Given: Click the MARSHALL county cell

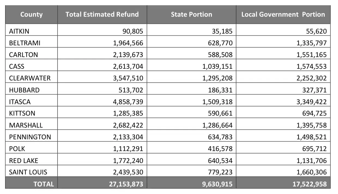Looking at the screenshot, I should click(26, 125).
